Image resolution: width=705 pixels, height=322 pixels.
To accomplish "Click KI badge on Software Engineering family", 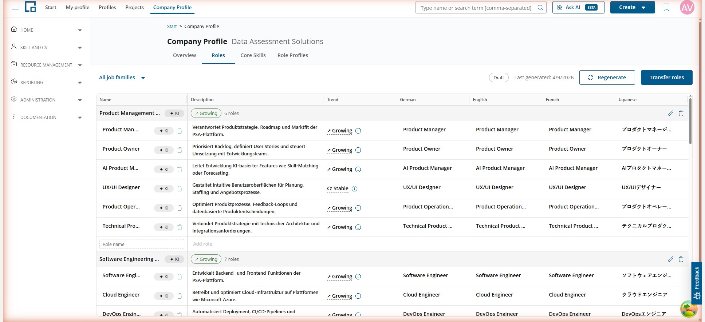I will click(174, 259).
